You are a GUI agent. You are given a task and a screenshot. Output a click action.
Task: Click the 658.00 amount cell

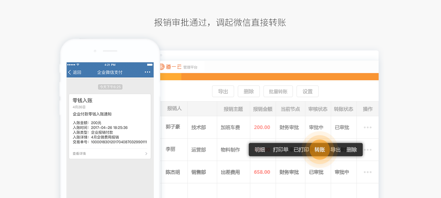click(262, 172)
